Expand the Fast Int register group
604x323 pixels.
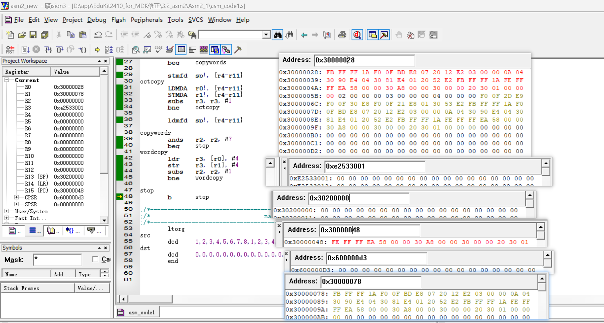pos(7,218)
